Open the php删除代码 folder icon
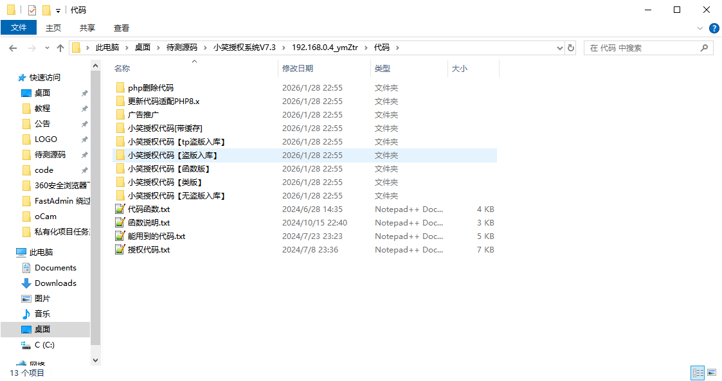Image resolution: width=722 pixels, height=381 pixels. pos(120,87)
